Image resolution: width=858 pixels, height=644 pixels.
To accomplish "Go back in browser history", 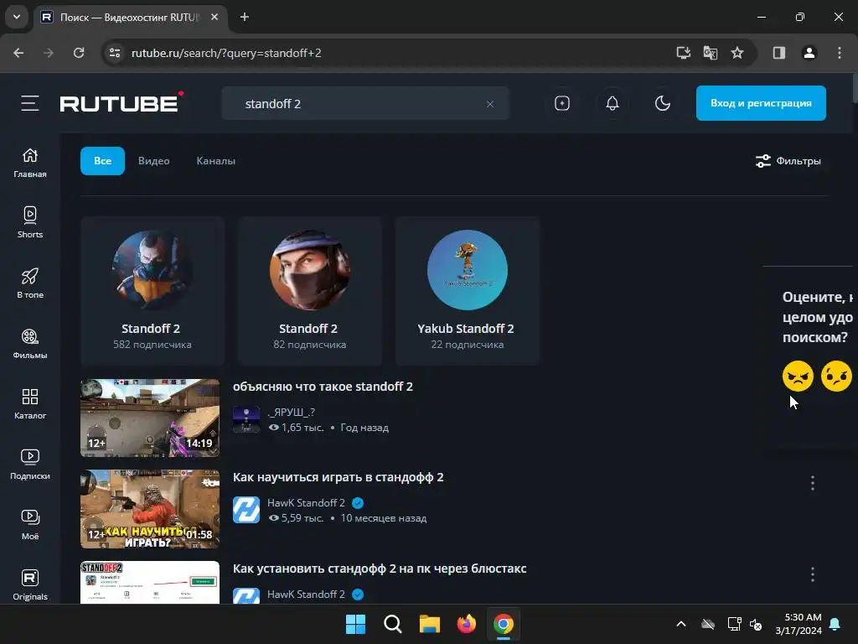I will coord(18,53).
